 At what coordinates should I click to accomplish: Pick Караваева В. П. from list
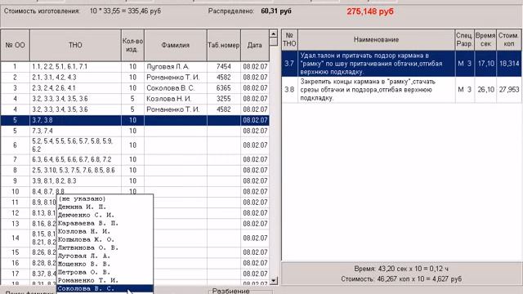(x=105, y=223)
